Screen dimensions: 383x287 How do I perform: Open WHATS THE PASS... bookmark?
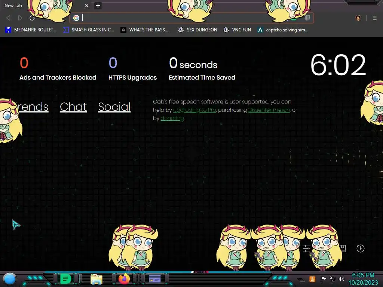pos(145,30)
